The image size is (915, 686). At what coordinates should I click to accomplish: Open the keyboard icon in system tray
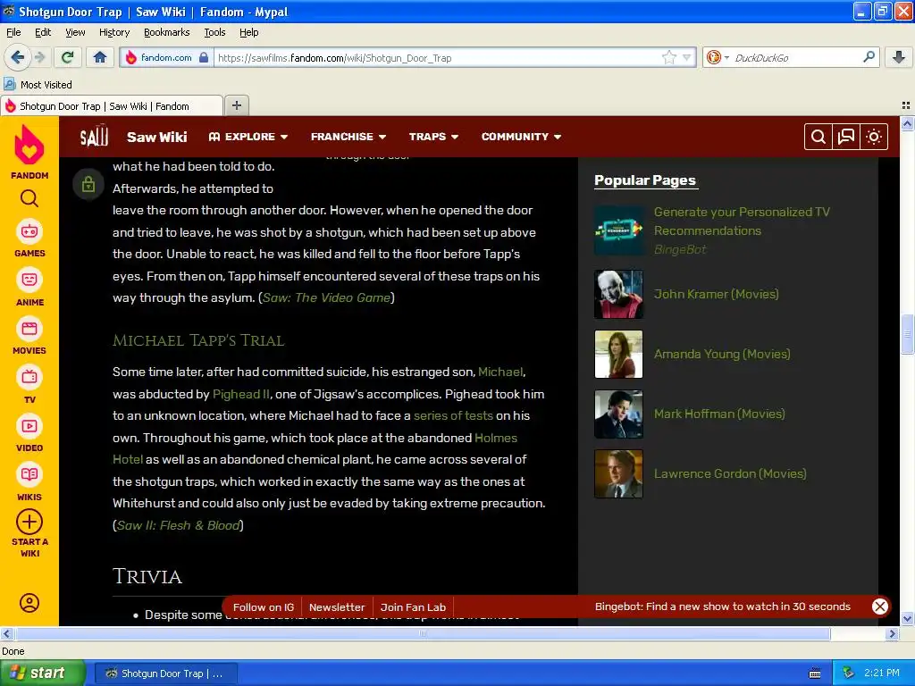(x=815, y=673)
